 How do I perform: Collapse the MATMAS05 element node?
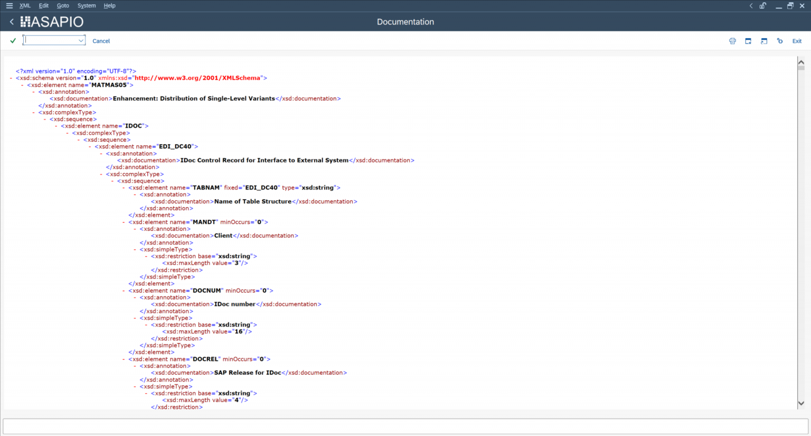(23, 85)
